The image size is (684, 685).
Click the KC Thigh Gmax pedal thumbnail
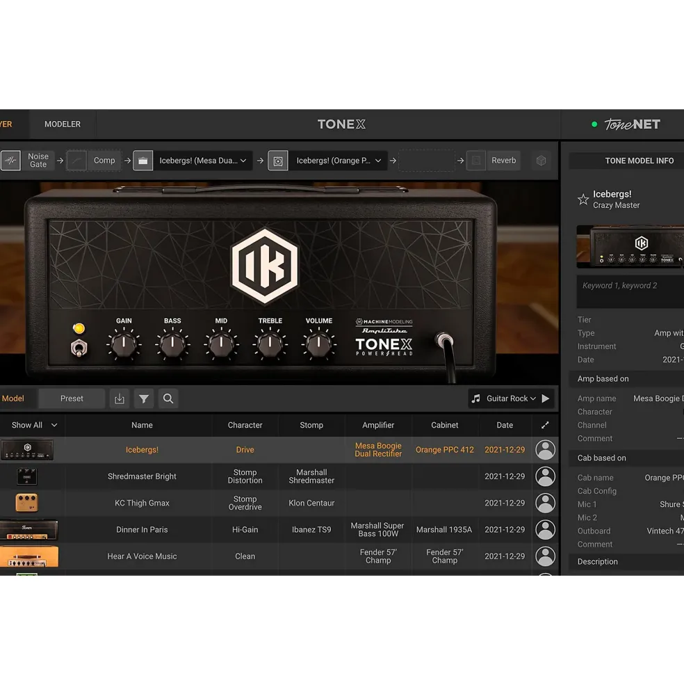pos(26,503)
